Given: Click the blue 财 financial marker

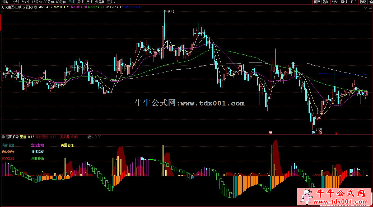Looking at the screenshot, I should pos(314,132).
